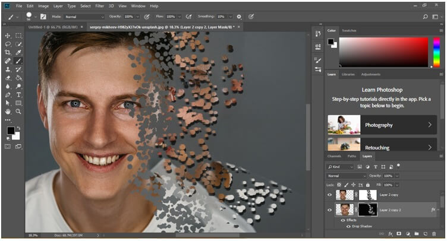Toggle Quick Mask mode

pyautogui.click(x=8, y=147)
